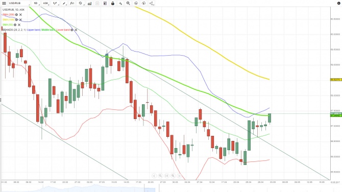The image size is (342, 192).
Task: Click the BBANDS Lower band label
Action: coord(63,30)
